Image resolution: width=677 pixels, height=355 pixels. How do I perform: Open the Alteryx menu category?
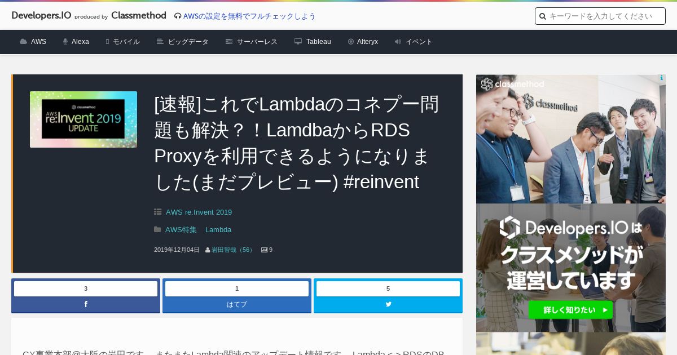pyautogui.click(x=367, y=42)
